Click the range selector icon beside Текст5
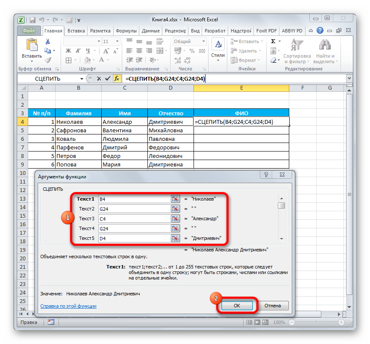370x344 pixels. click(175, 238)
